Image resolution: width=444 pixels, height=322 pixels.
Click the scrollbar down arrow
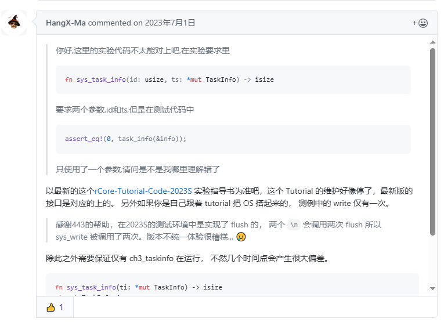(432, 288)
